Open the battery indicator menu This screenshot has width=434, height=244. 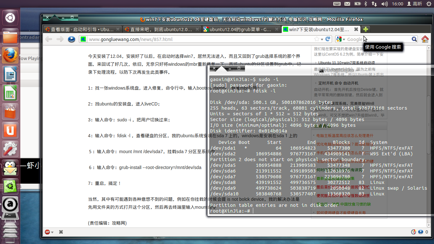pyautogui.click(x=357, y=4)
